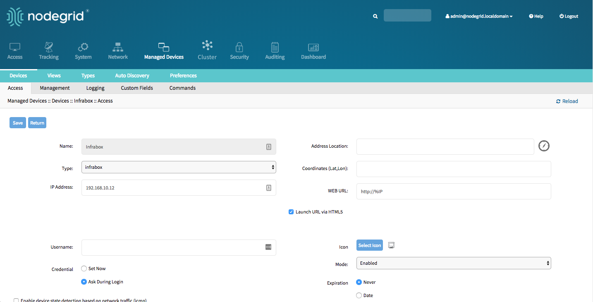Click the WEB URL field
Viewport: 593px width, 302px height.
(x=454, y=191)
